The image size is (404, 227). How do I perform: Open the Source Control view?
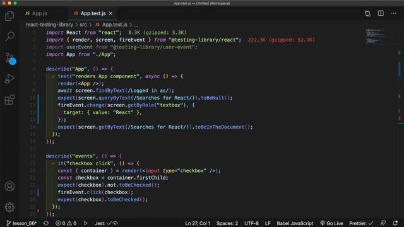(10, 59)
